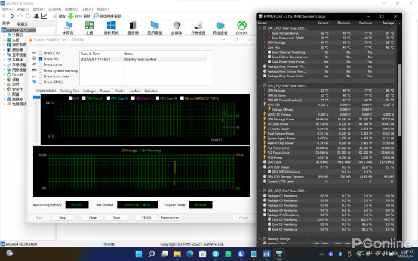Viewport: 418px width, 261px height.
Task: Enable the Stress CPU checkbox
Action: coord(41,53)
